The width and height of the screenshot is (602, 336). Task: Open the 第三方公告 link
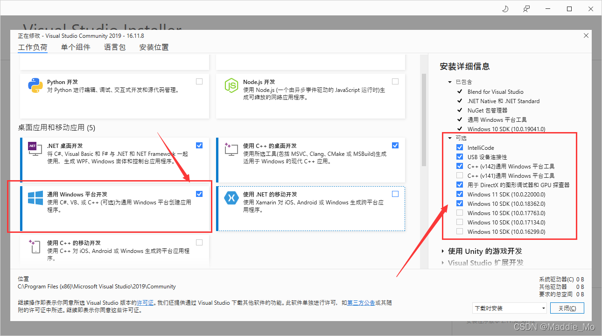361,302
